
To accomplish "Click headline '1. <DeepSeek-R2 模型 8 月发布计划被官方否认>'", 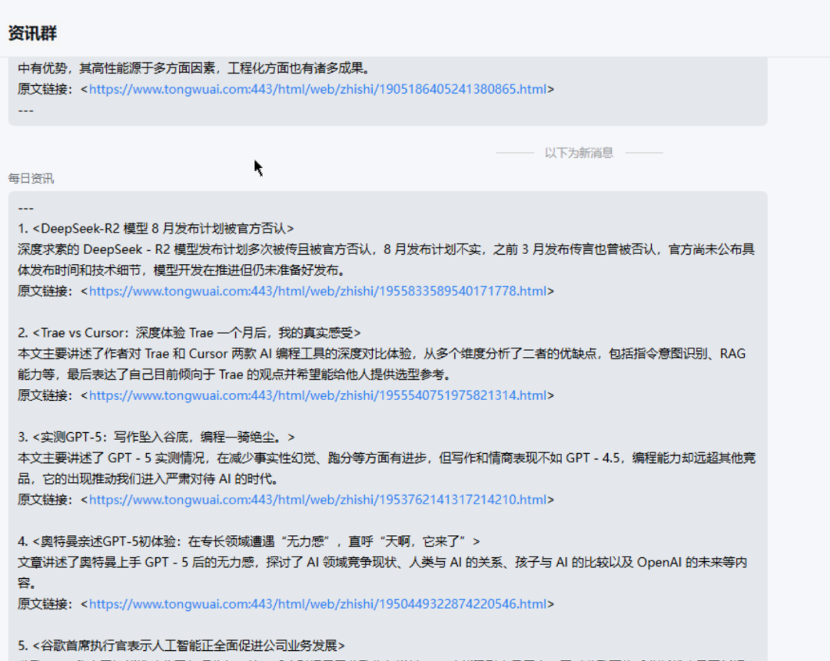I will pos(155,229).
